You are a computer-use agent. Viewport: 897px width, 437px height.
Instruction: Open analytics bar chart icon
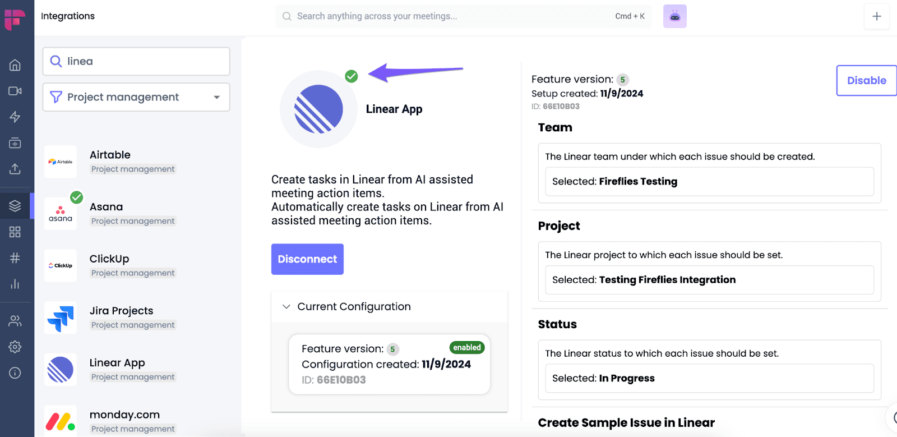coord(15,284)
